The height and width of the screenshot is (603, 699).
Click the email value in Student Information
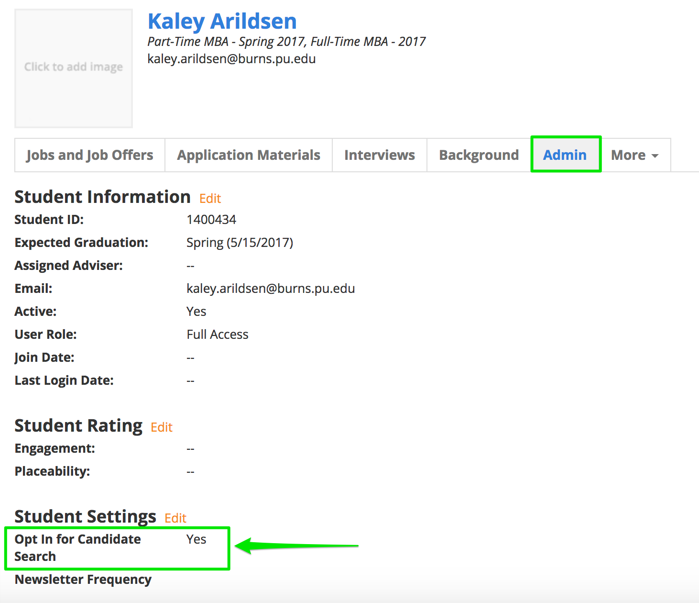(271, 289)
